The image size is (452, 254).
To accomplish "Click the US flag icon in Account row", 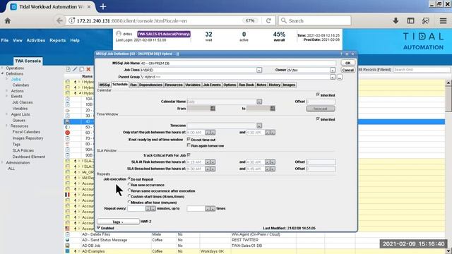I will click(67, 229).
